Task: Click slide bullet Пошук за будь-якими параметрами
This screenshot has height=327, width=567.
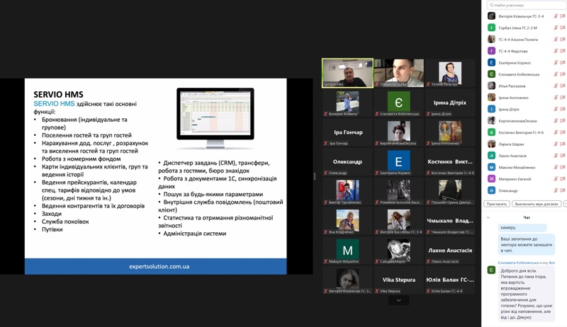Action: [213, 194]
